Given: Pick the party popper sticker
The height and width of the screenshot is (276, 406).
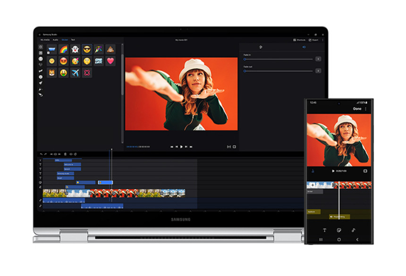Looking at the screenshot, I should [x=99, y=49].
